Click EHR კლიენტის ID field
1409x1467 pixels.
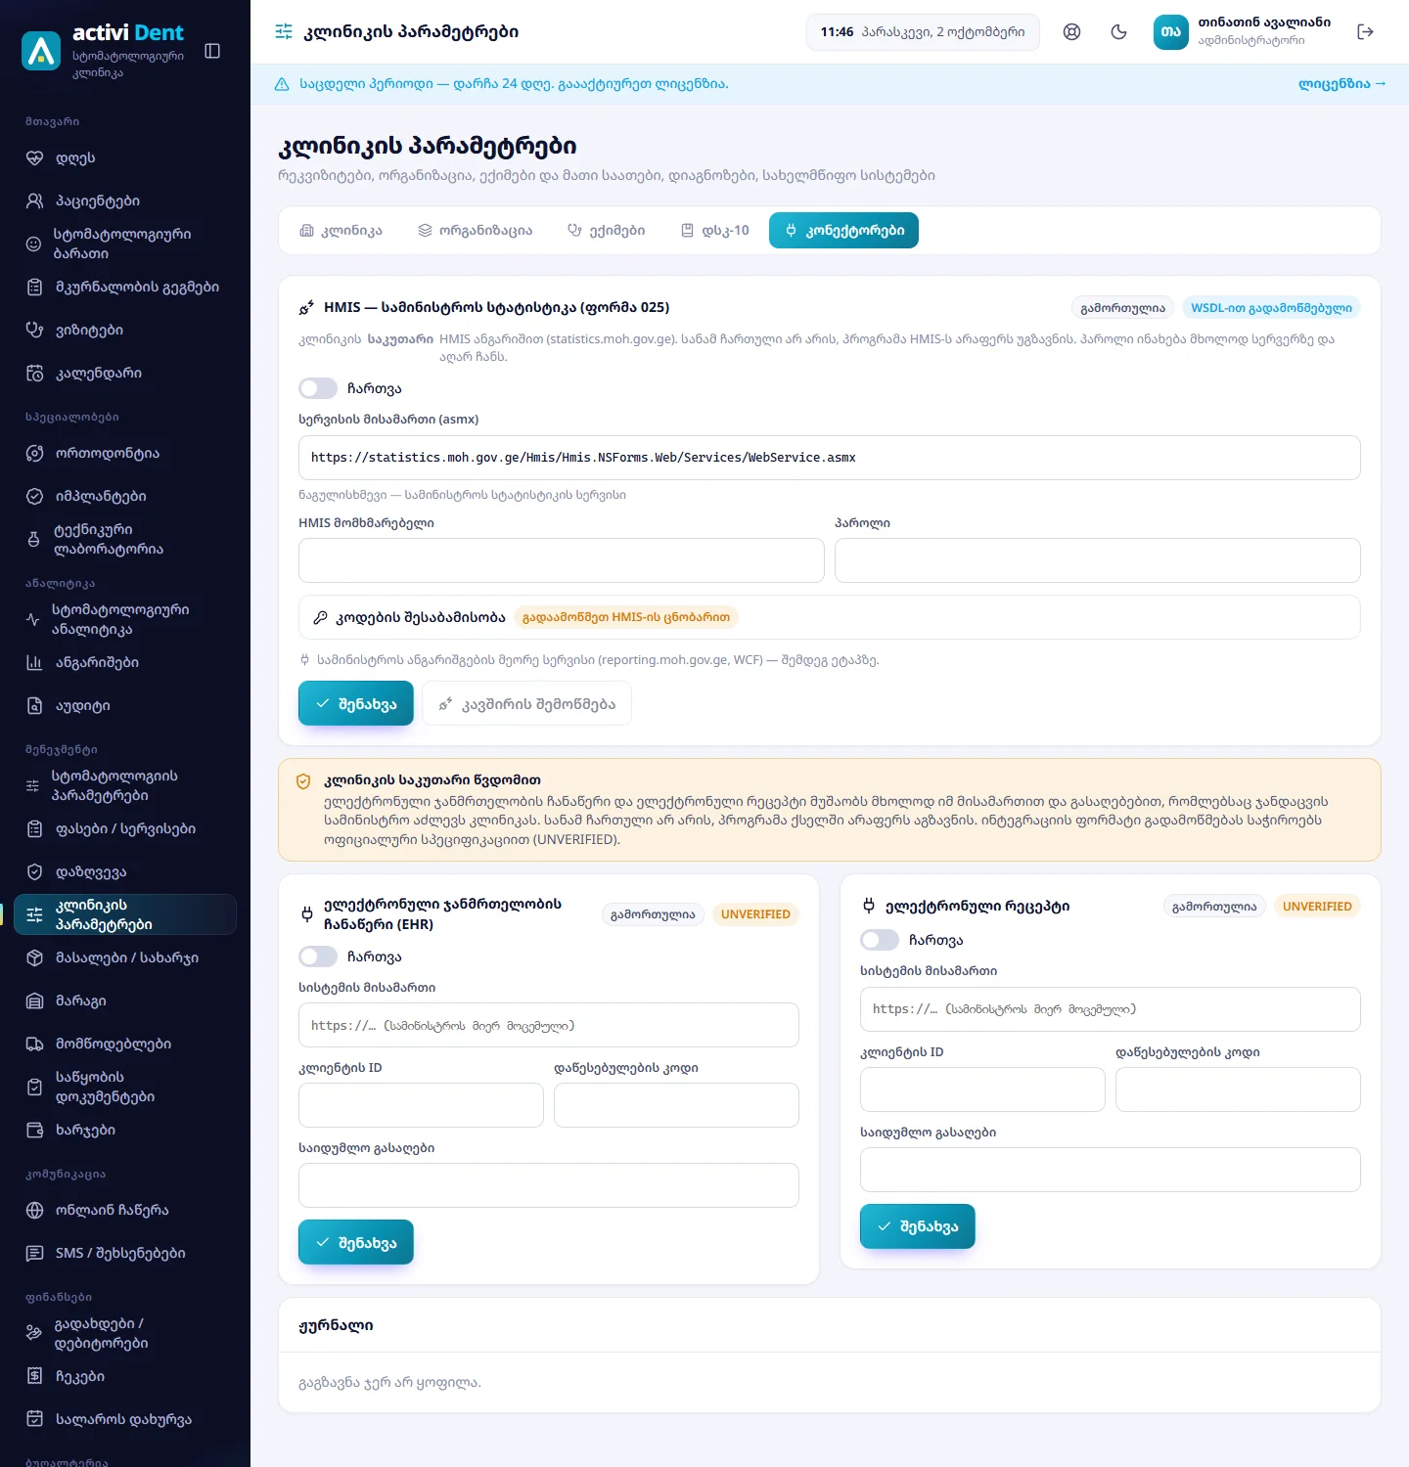pos(421,1105)
